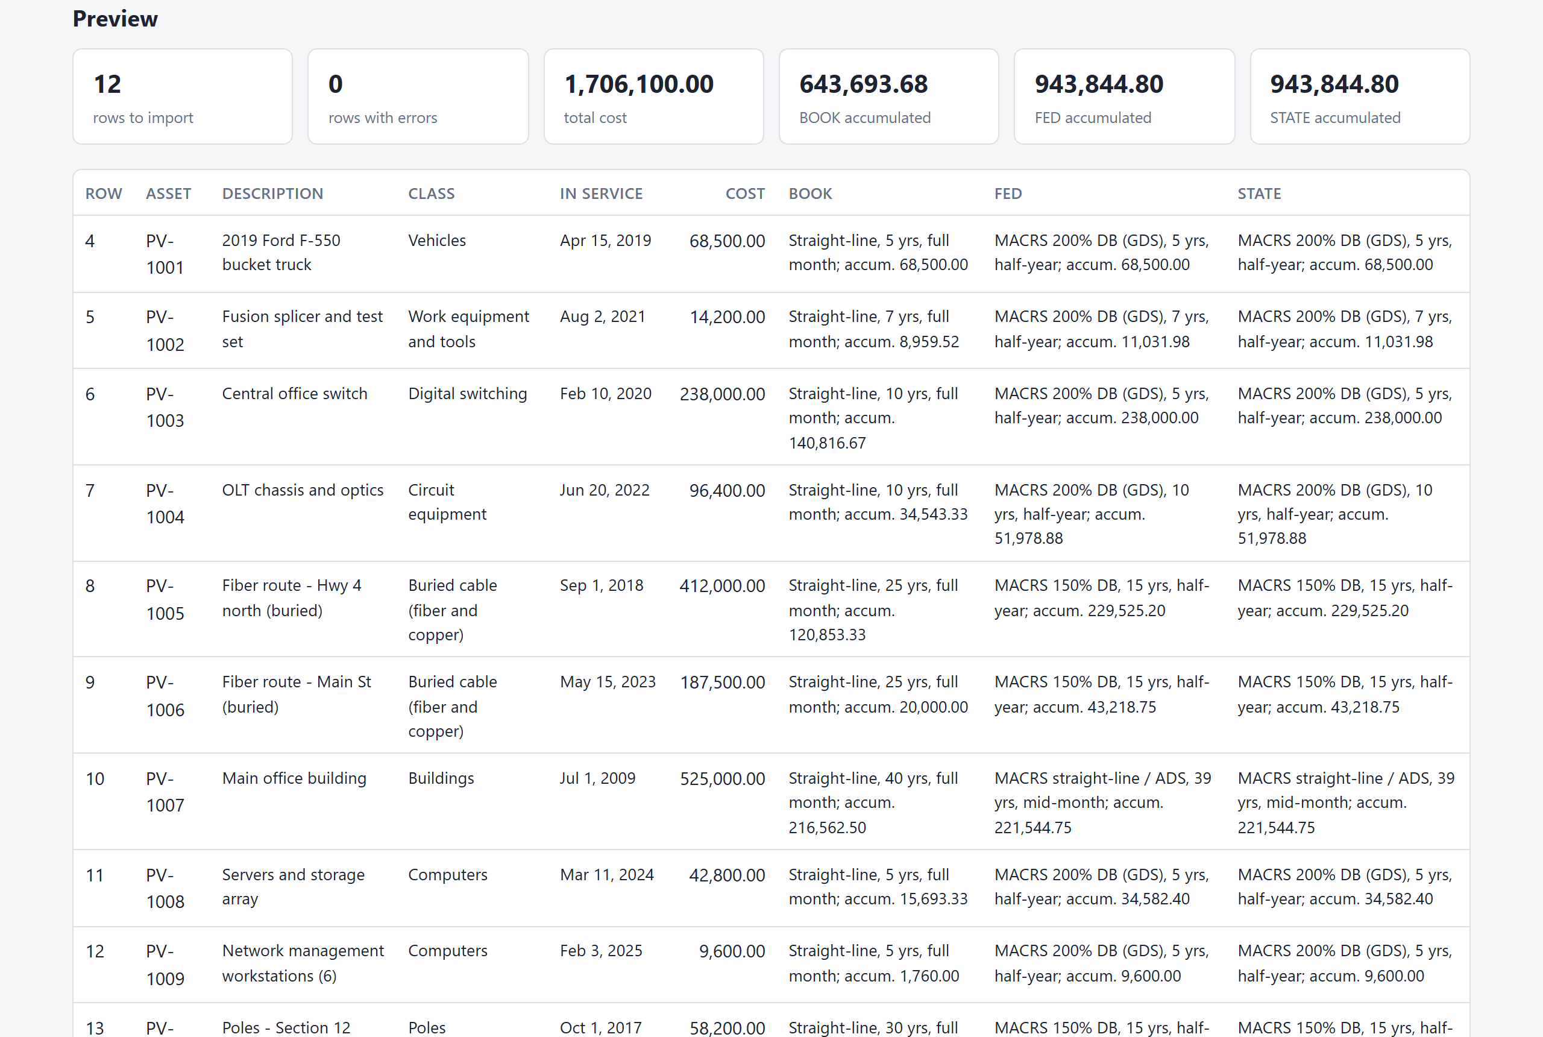Click the IN SERVICE column header
Image resolution: width=1543 pixels, height=1037 pixels.
tap(601, 194)
